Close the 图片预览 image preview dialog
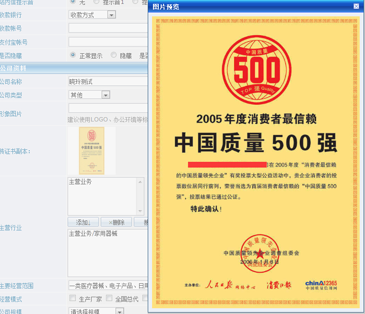 tap(356, 6)
